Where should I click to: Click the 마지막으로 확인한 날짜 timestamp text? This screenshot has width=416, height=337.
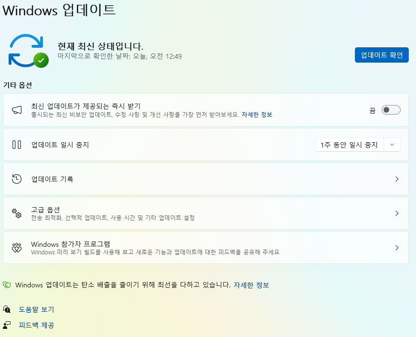coord(120,56)
